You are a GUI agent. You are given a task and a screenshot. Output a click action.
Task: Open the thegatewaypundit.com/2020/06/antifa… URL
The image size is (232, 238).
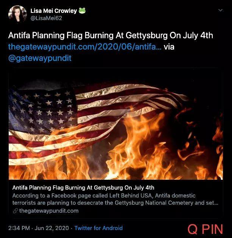click(85, 47)
